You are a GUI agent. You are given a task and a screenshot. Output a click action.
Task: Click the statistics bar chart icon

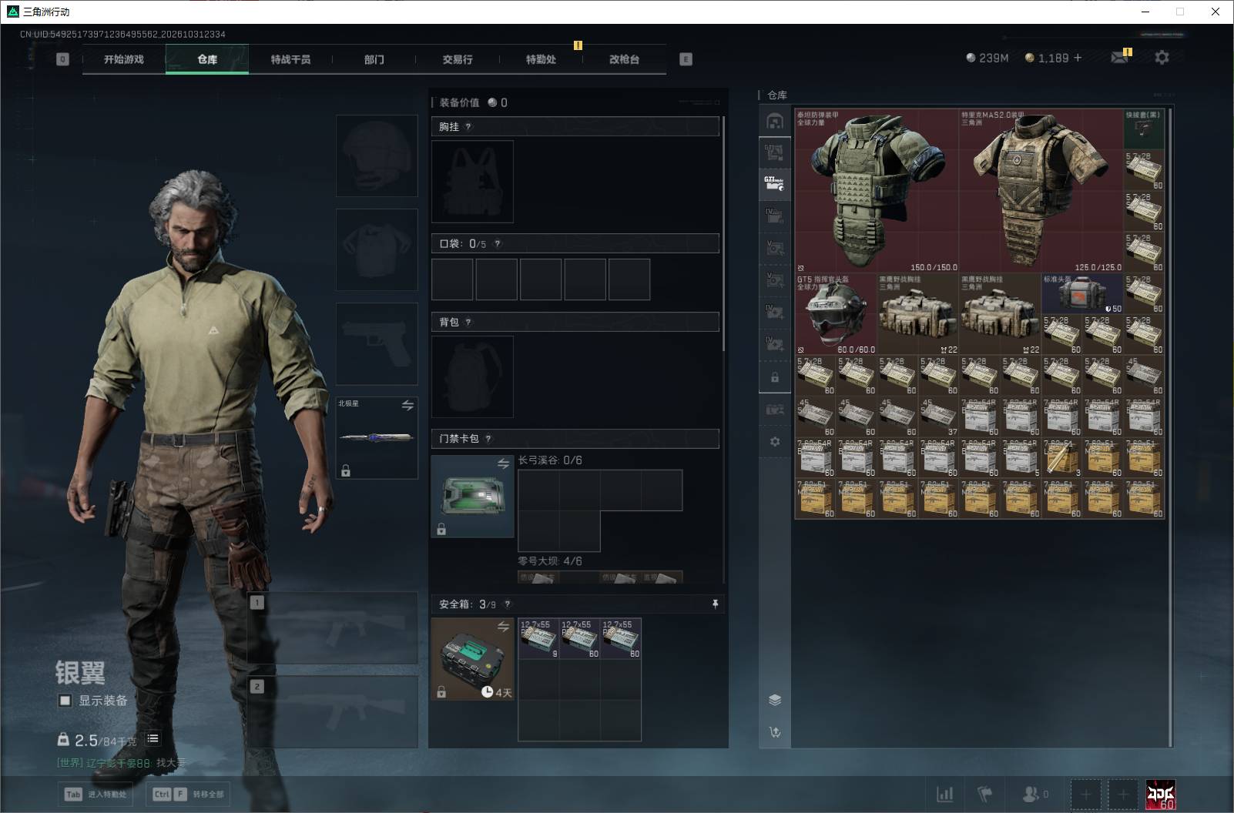tap(944, 794)
